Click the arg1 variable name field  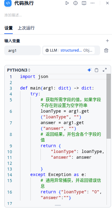tap(23, 50)
